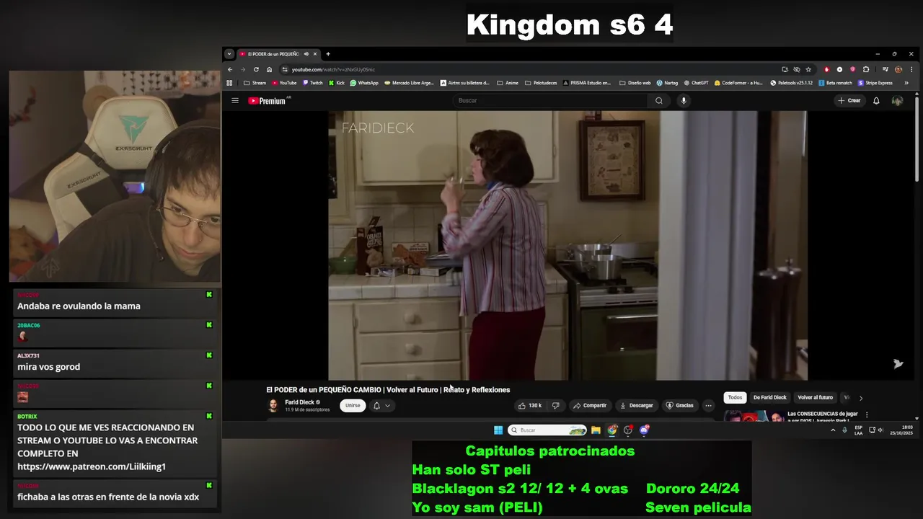
Task: Open the Stripe Express bookmark
Action: click(x=875, y=83)
